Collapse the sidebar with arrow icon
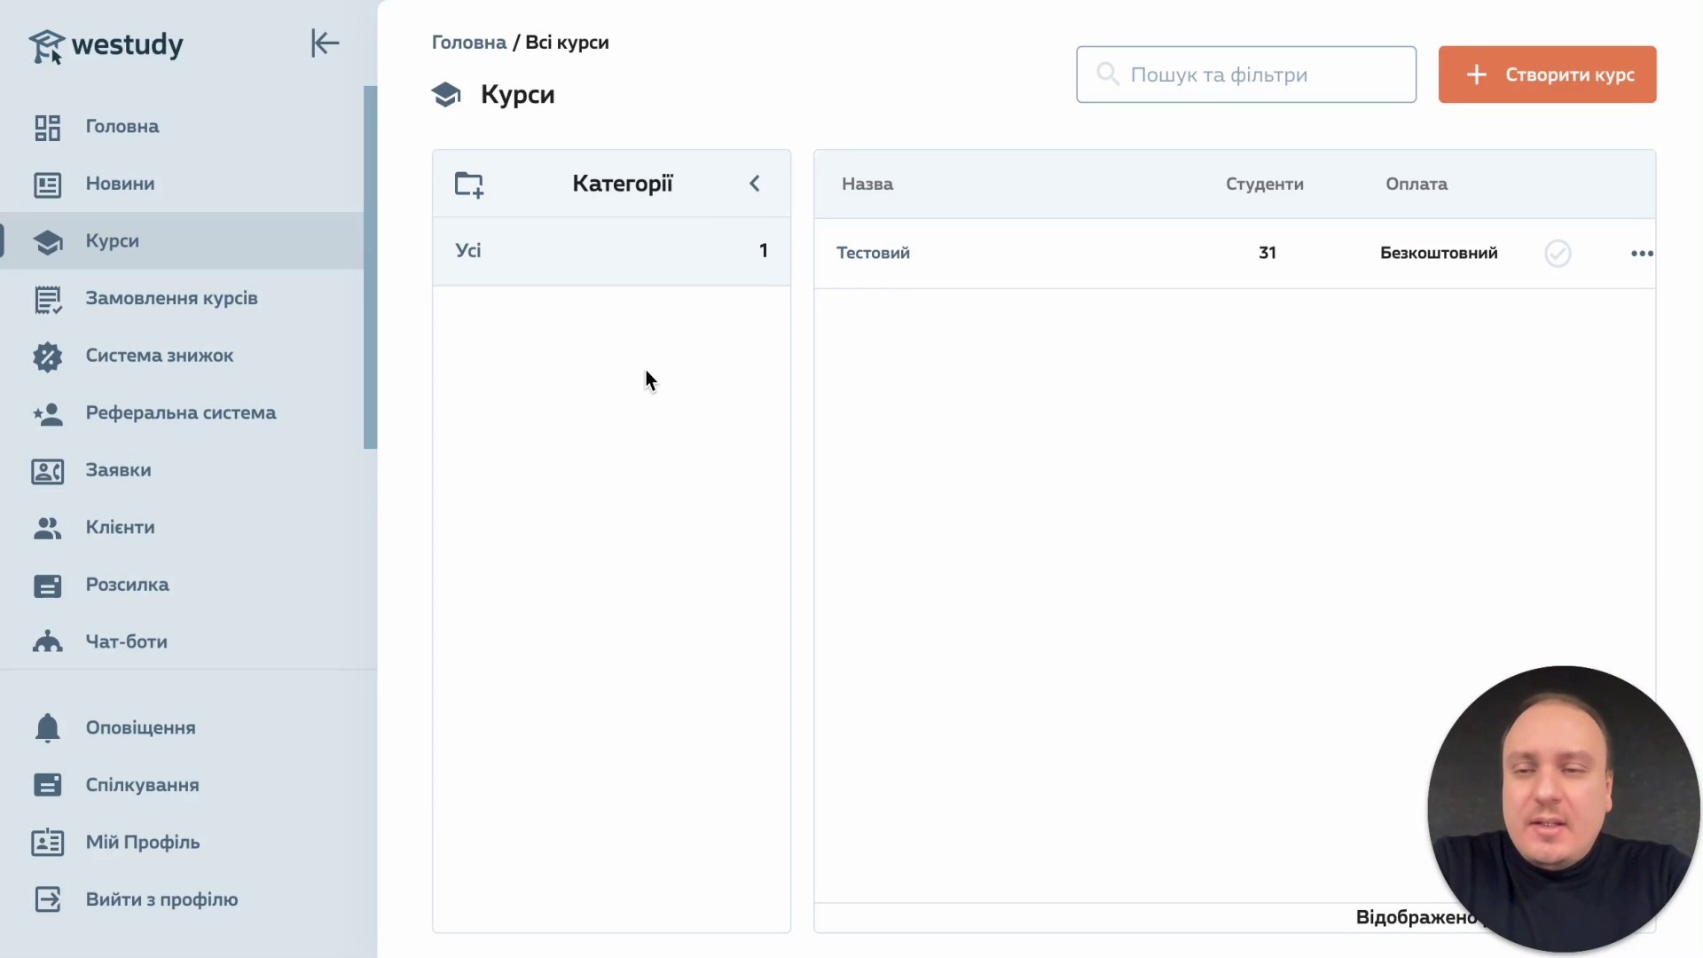Image resolution: width=1703 pixels, height=958 pixels. [x=325, y=43]
